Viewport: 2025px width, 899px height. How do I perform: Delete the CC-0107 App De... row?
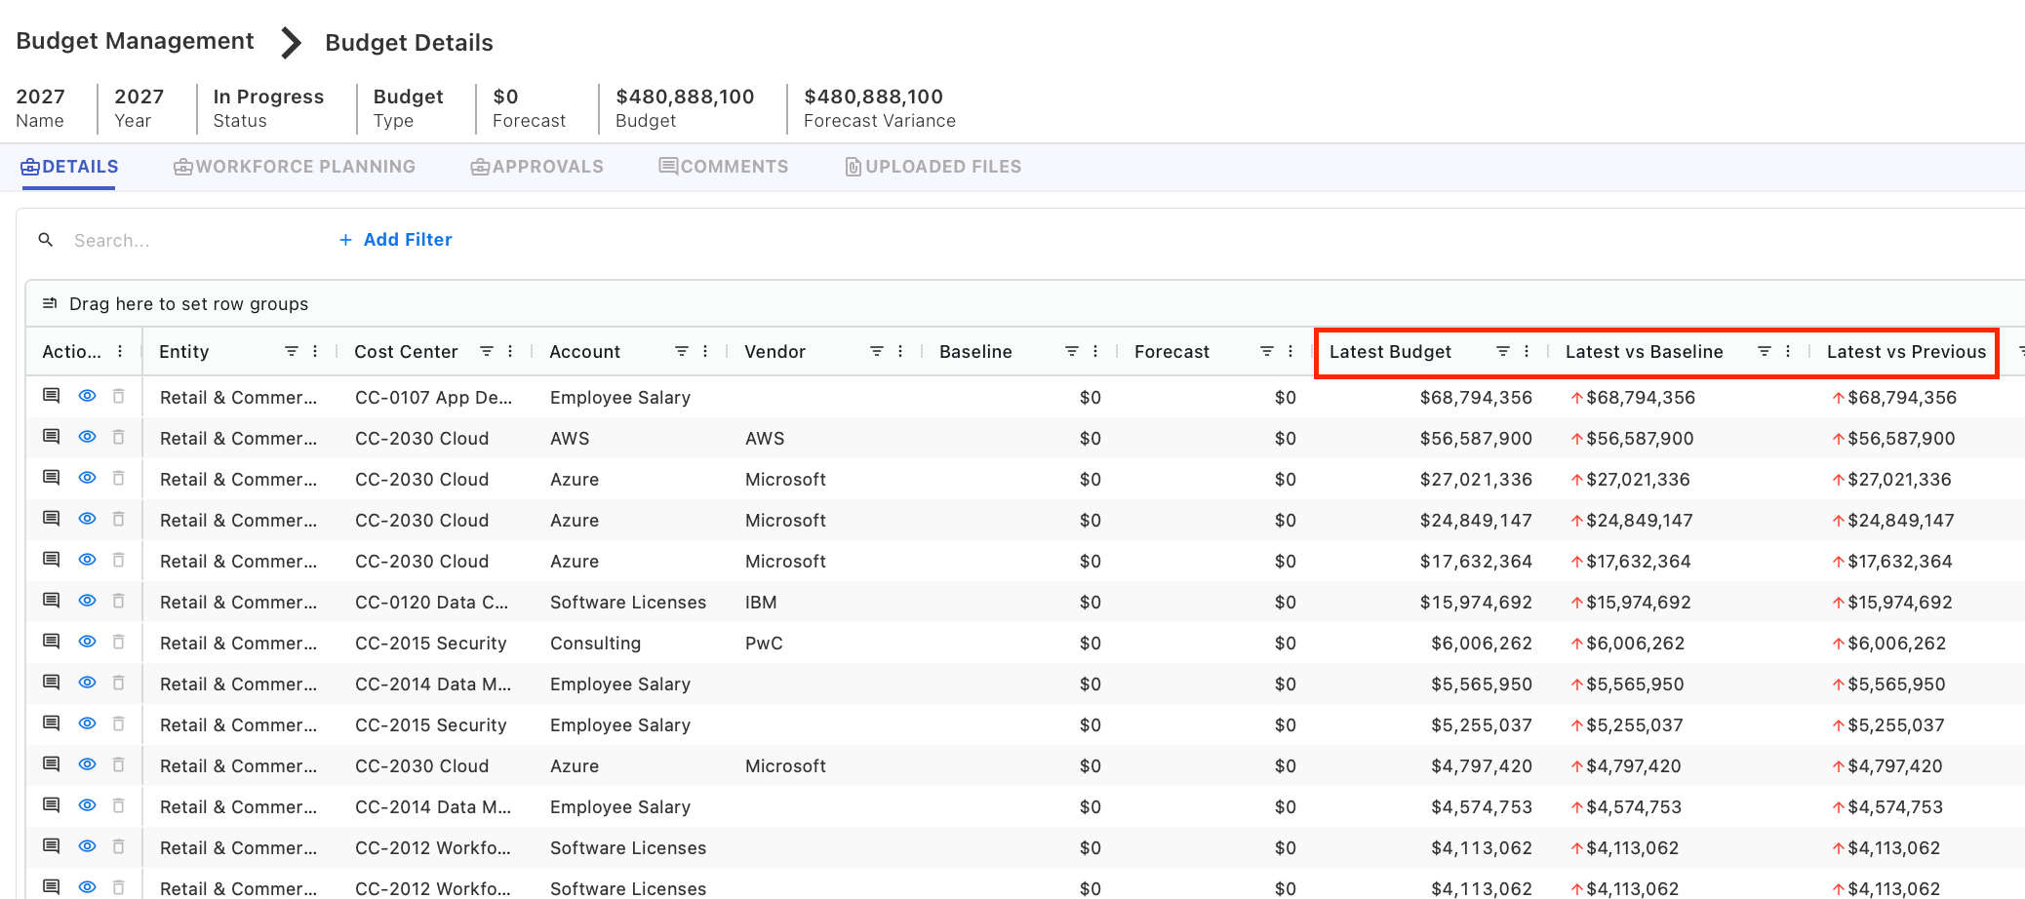[119, 396]
